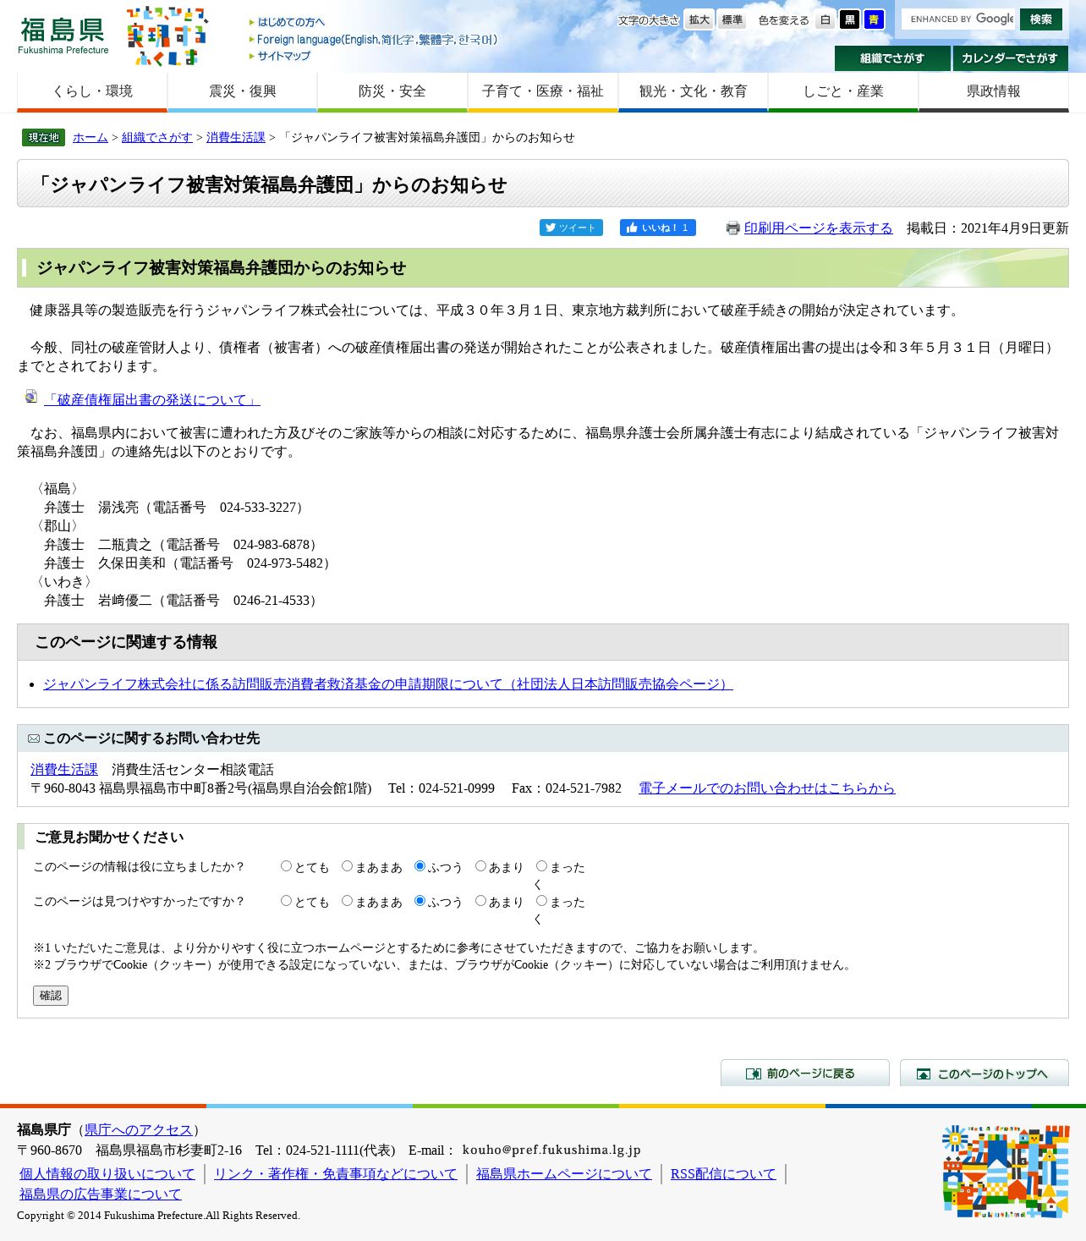Open the 県政情報 menu tab

pos(993,91)
